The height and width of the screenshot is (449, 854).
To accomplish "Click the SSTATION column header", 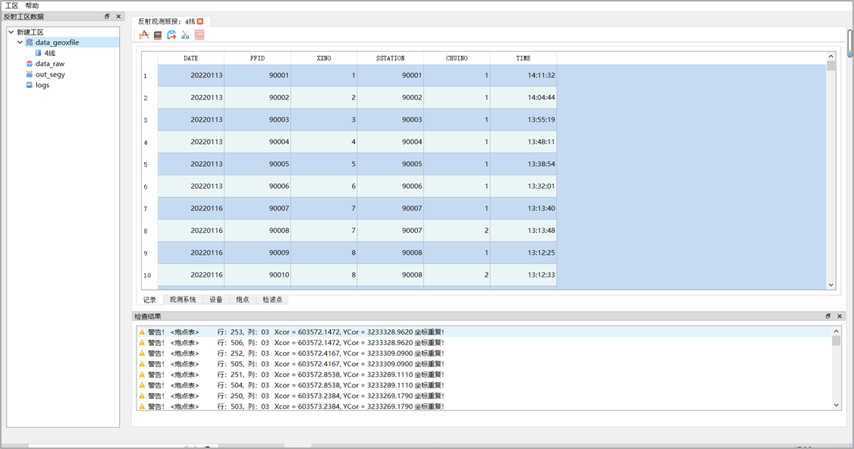I will 390,58.
